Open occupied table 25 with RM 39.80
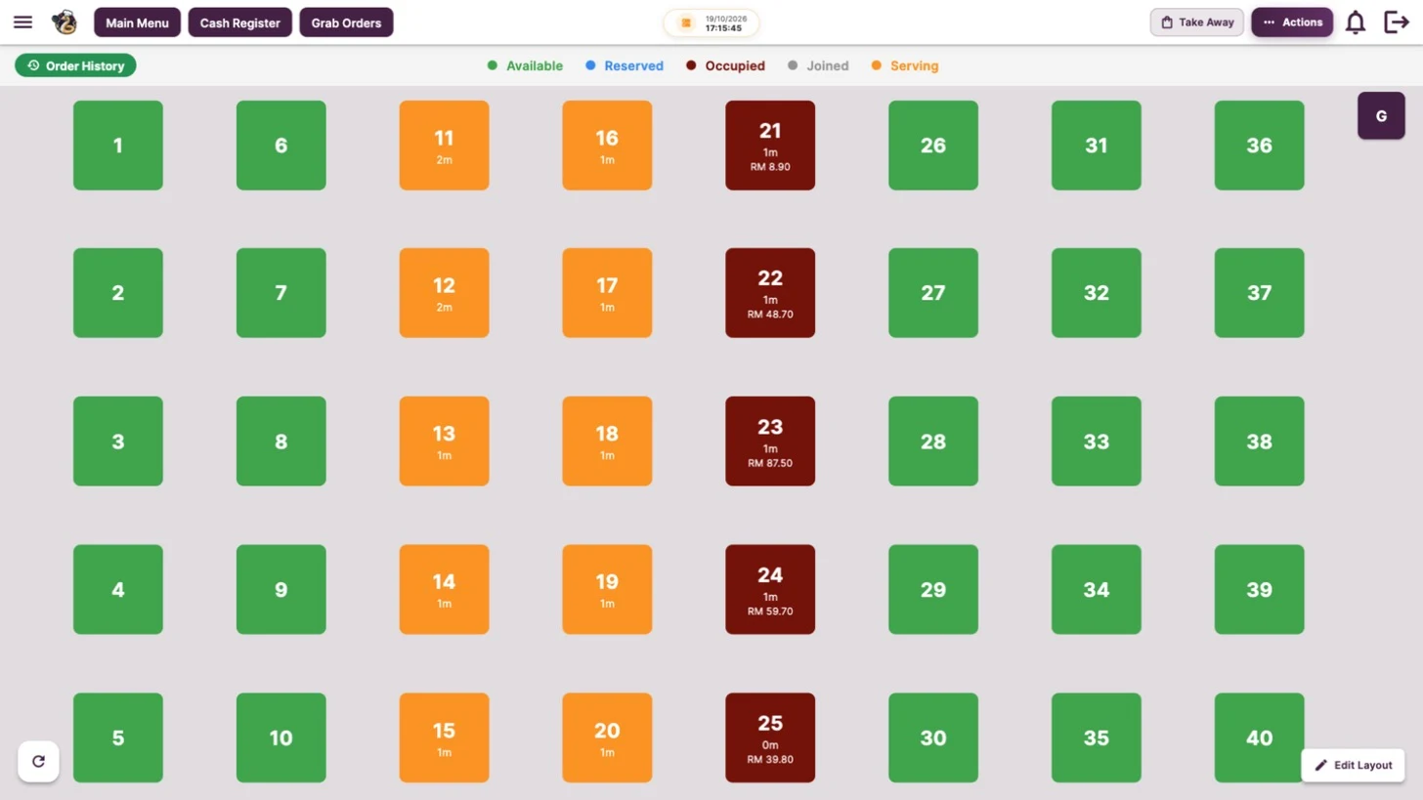Image resolution: width=1423 pixels, height=800 pixels. coord(770,738)
